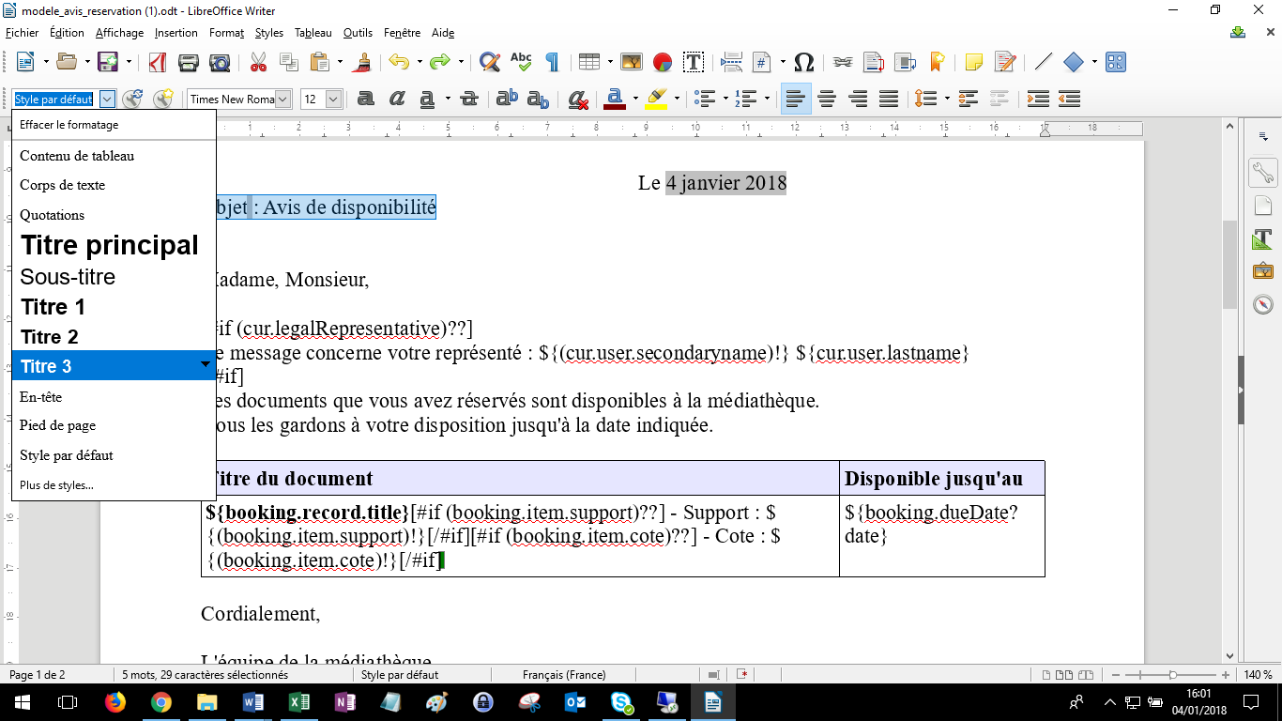1282x721 pixels.
Task: Open basic shapes dropdown arrow
Action: tap(1094, 62)
